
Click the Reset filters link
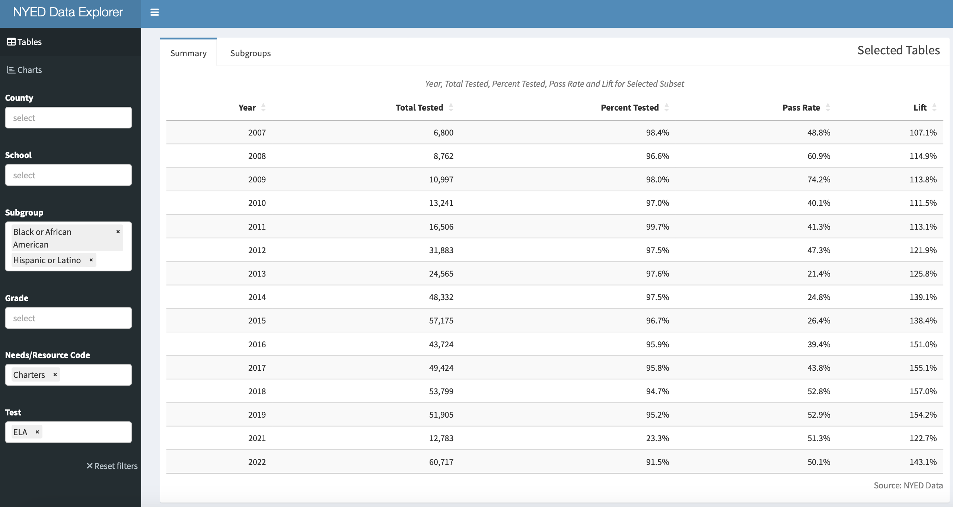click(111, 466)
